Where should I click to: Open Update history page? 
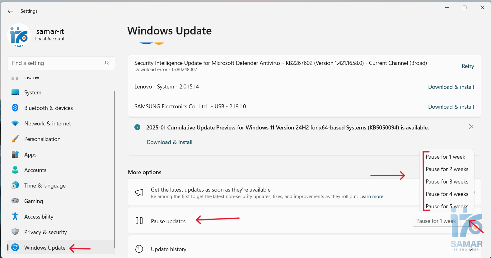[168, 249]
